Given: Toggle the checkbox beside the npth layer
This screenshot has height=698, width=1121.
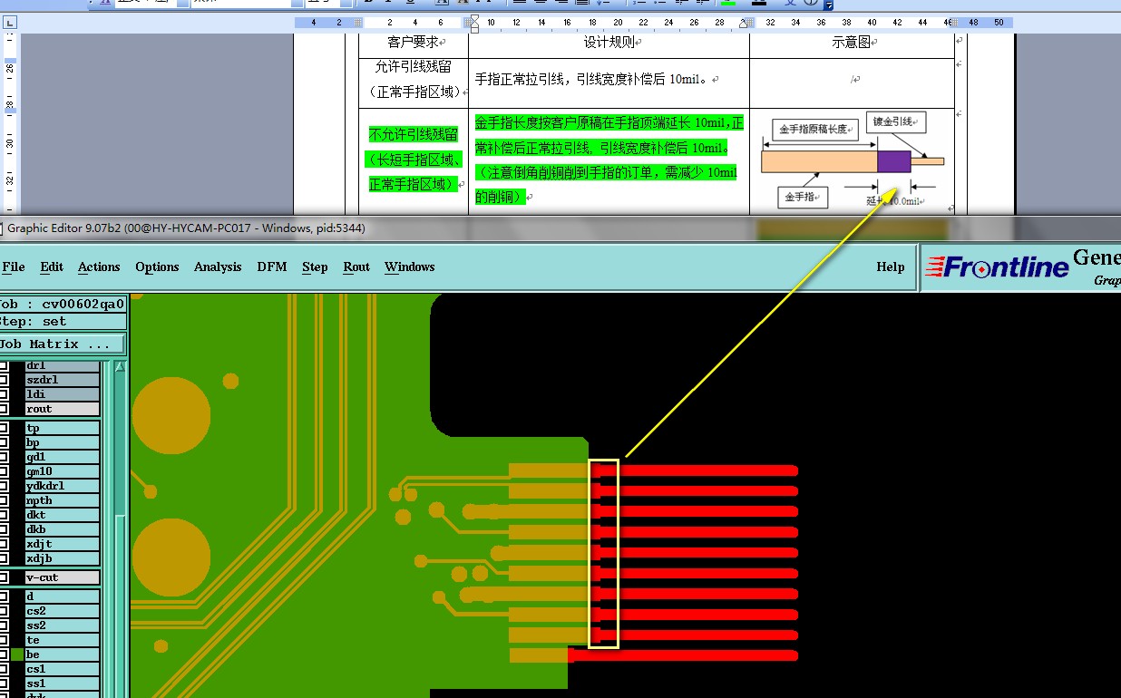Looking at the screenshot, I should (4, 500).
